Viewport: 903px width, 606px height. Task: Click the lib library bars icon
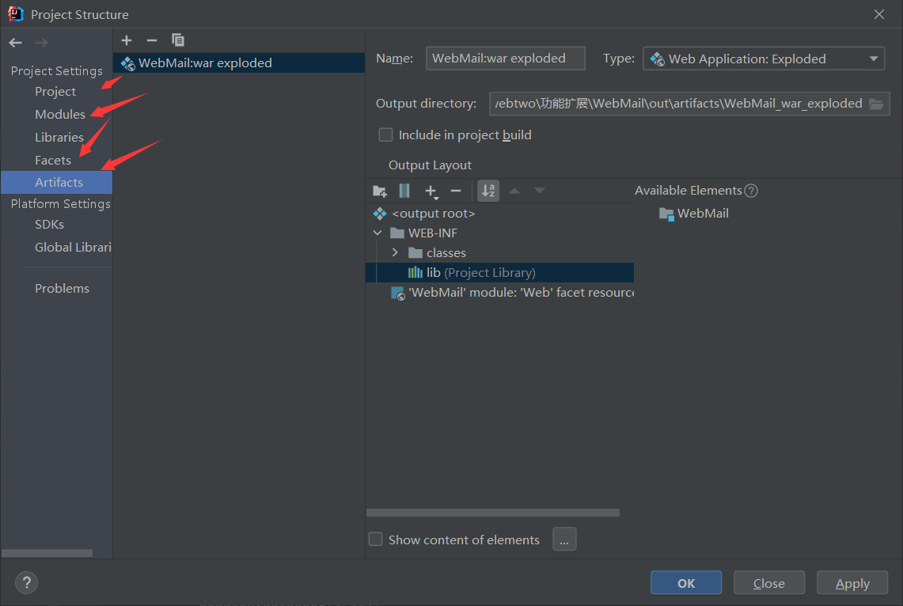(x=415, y=273)
